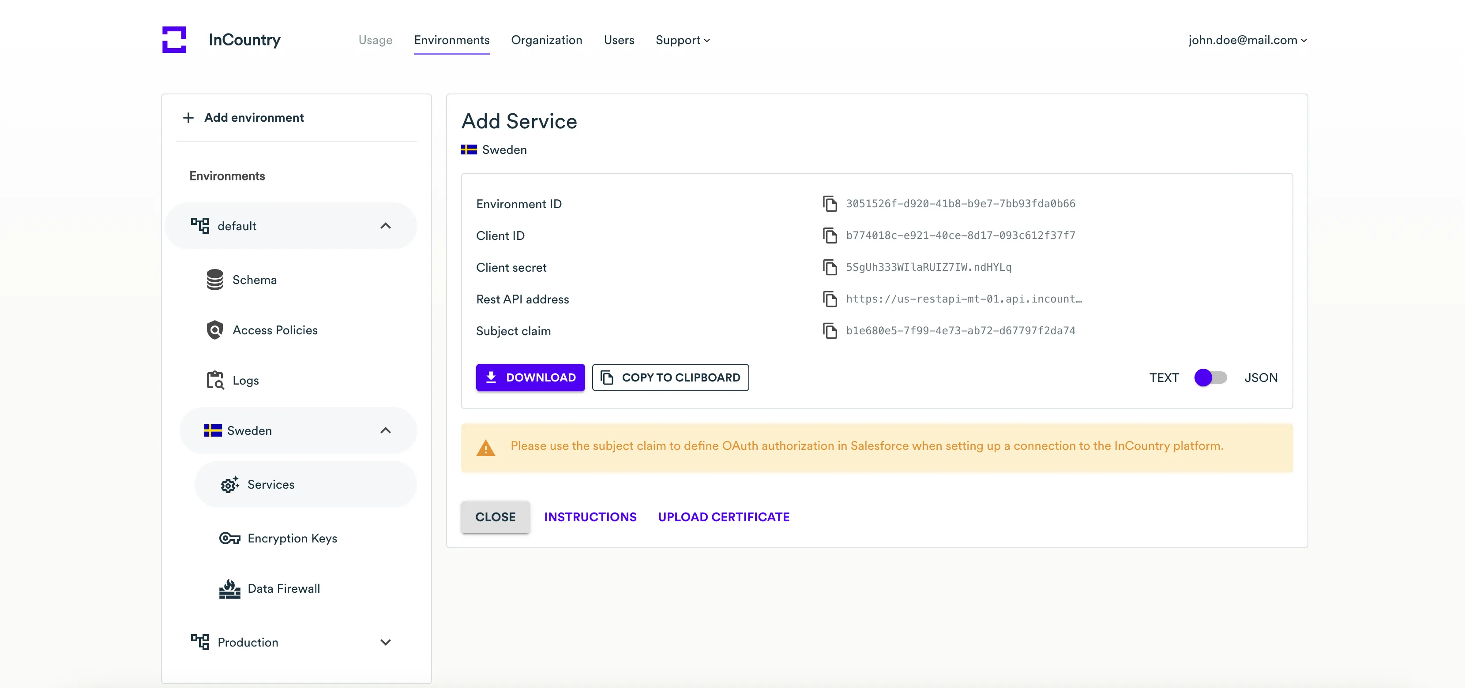Open Encryption Keys page

tap(292, 538)
